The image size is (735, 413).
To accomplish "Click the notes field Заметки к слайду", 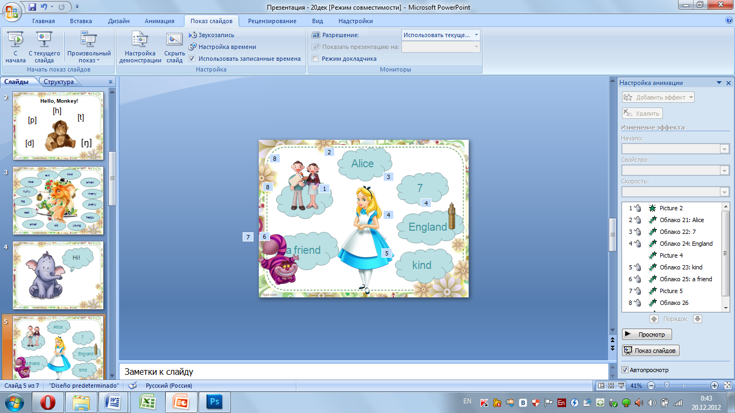I will (363, 371).
